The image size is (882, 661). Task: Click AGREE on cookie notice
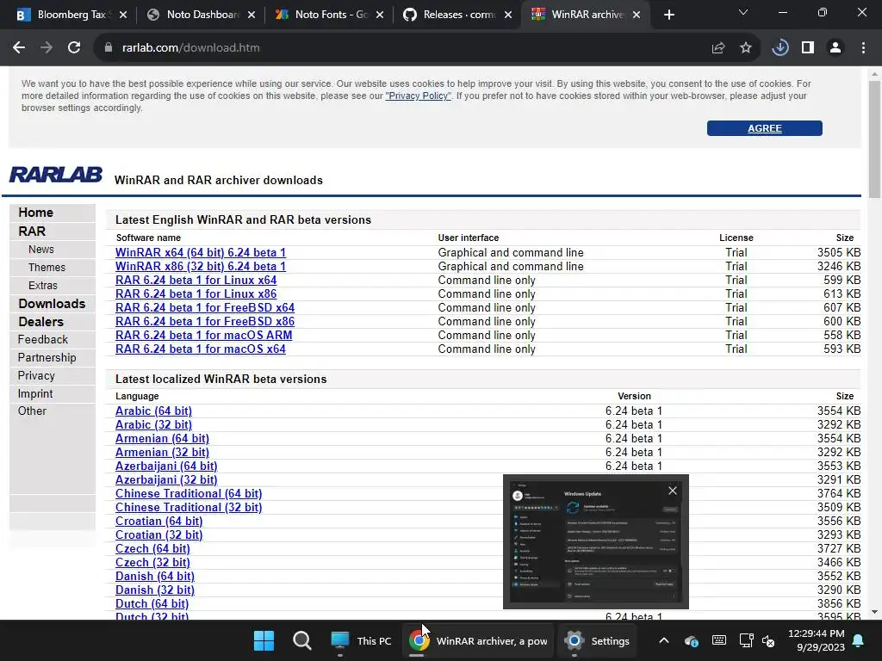765,128
